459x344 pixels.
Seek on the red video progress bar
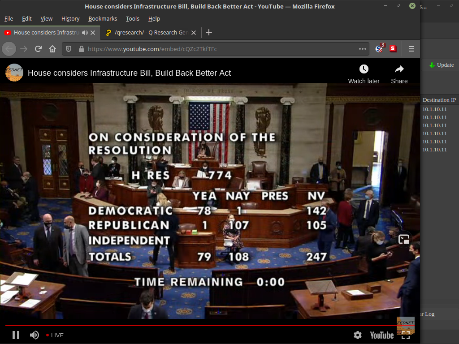(x=210, y=325)
